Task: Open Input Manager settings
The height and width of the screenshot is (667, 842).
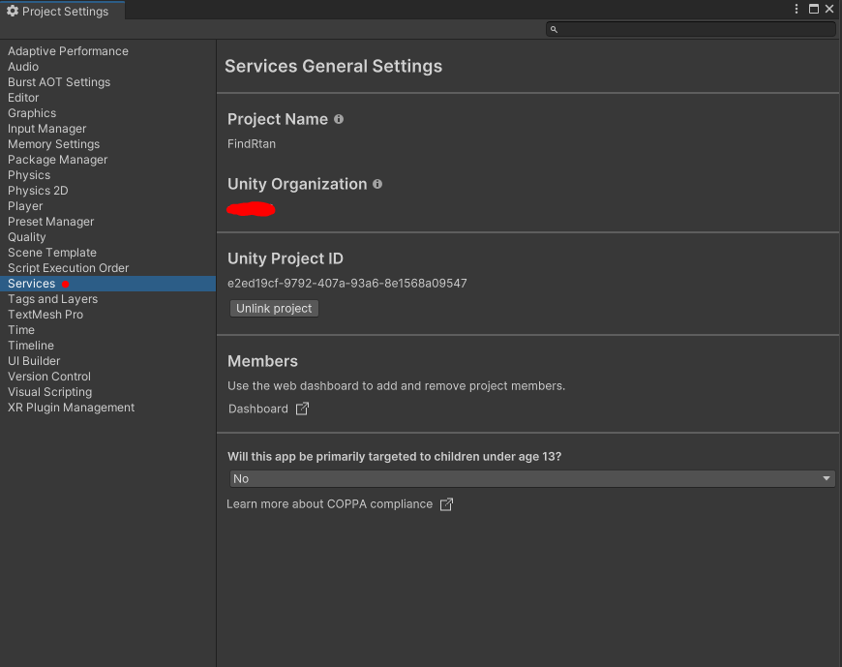Action: click(x=46, y=129)
